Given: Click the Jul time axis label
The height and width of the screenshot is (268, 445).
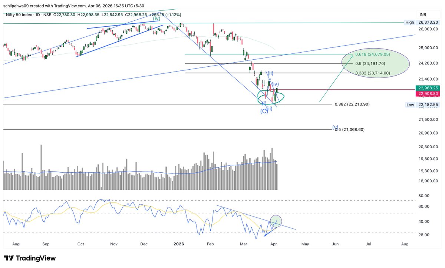Looking at the screenshot, I should pos(369,244).
